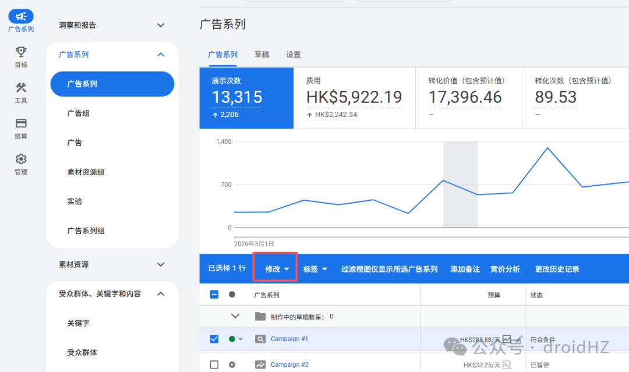Switch to the 设置 tab
Viewport: 629px width, 372px height.
[x=293, y=55]
